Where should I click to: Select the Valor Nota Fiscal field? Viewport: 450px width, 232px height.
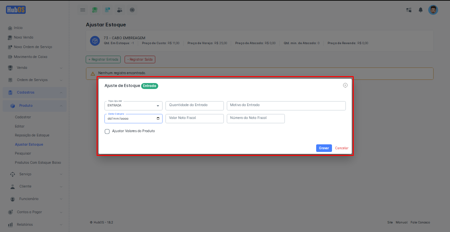(x=195, y=119)
